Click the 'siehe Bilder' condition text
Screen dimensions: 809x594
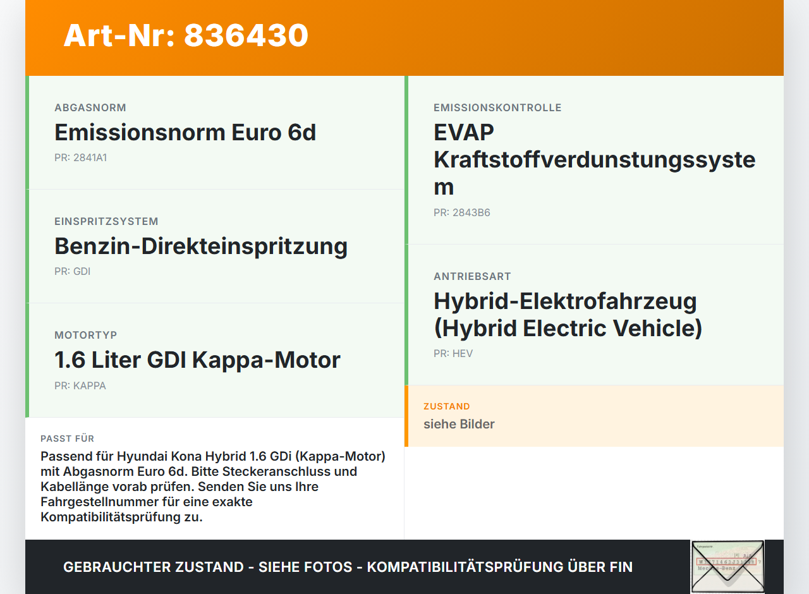click(459, 424)
